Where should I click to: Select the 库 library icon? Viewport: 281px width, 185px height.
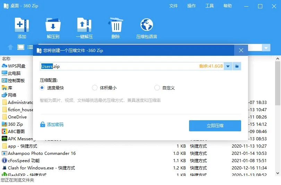4,88
